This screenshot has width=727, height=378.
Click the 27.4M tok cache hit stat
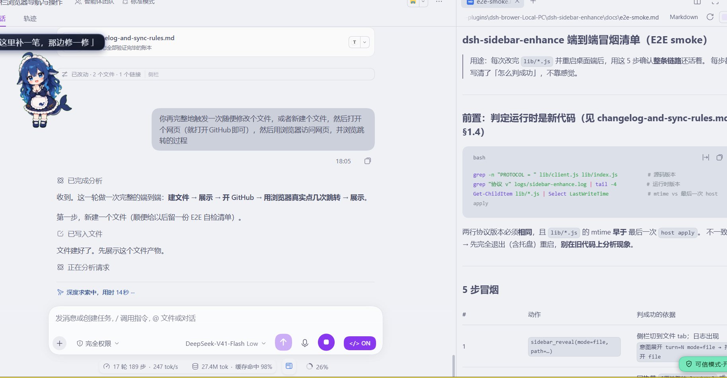point(232,366)
